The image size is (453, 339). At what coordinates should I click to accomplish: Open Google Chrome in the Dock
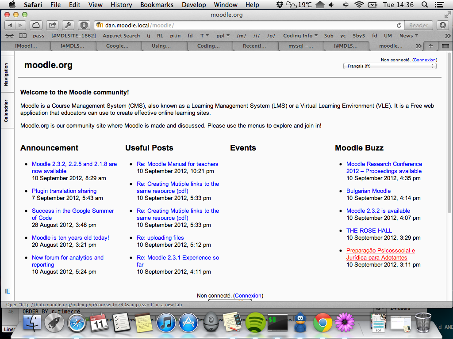(x=322, y=323)
